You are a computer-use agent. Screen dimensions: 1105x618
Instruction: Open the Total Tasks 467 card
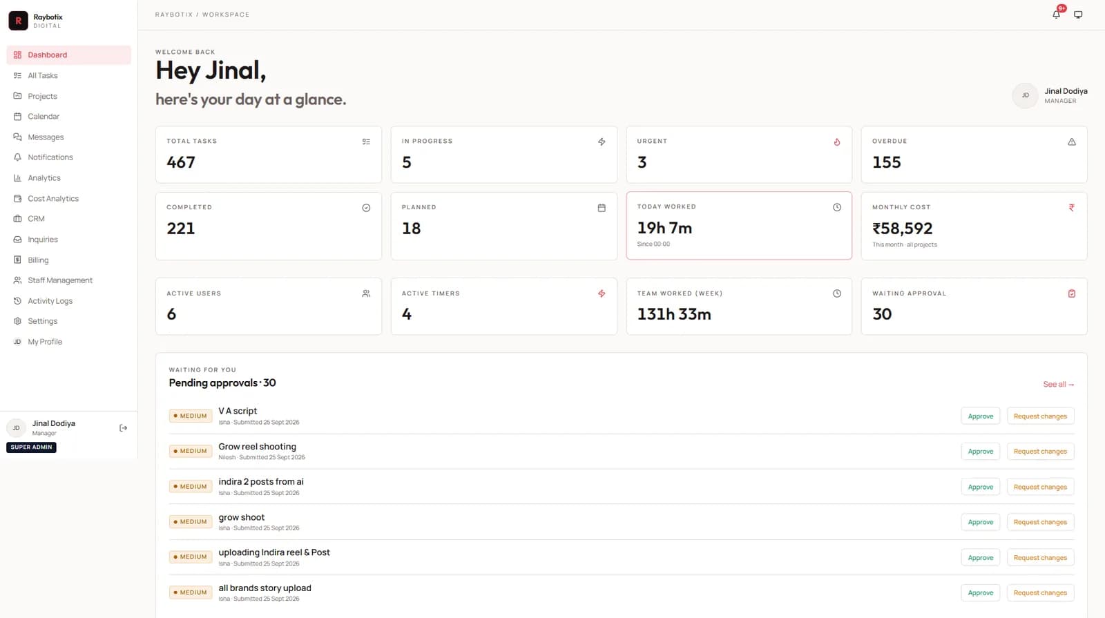[269, 155]
